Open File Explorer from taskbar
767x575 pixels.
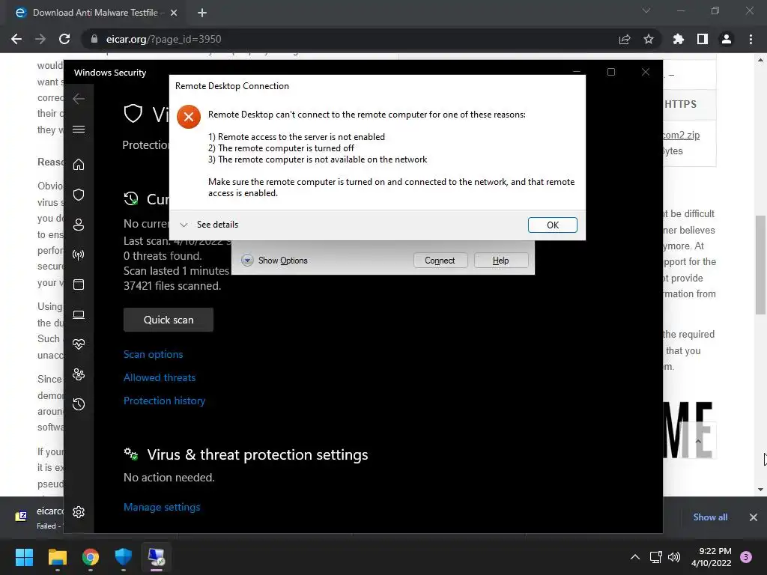tap(57, 557)
